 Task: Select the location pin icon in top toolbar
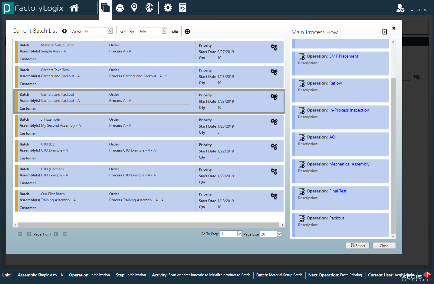click(134, 8)
